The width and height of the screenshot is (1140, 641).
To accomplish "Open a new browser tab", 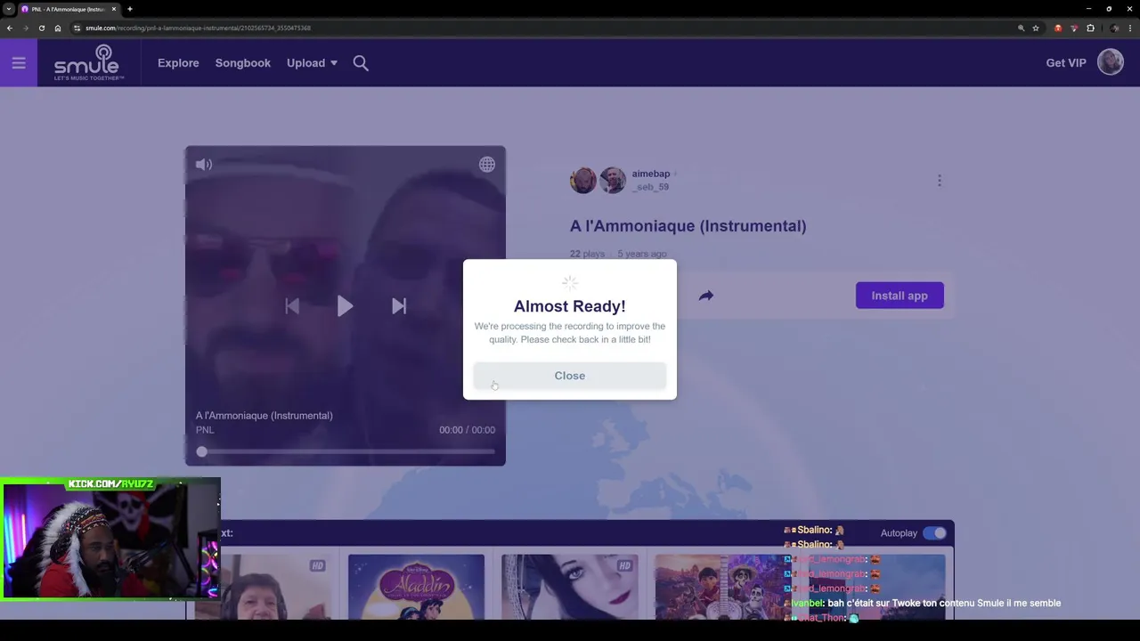I will click(x=130, y=9).
